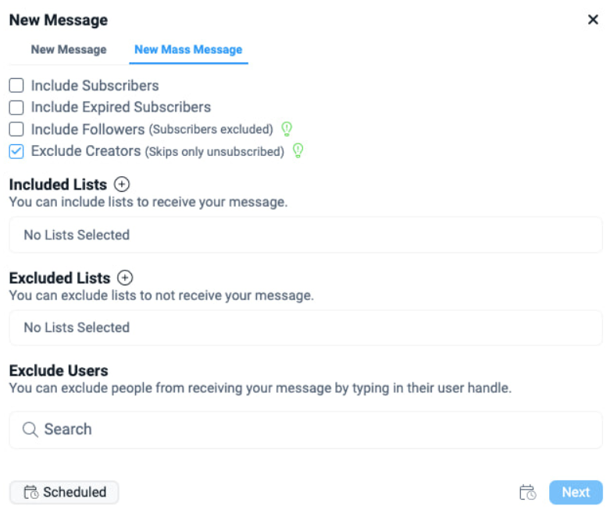Click the Exclude Creators label text
This screenshot has height=513, width=610.
point(86,151)
